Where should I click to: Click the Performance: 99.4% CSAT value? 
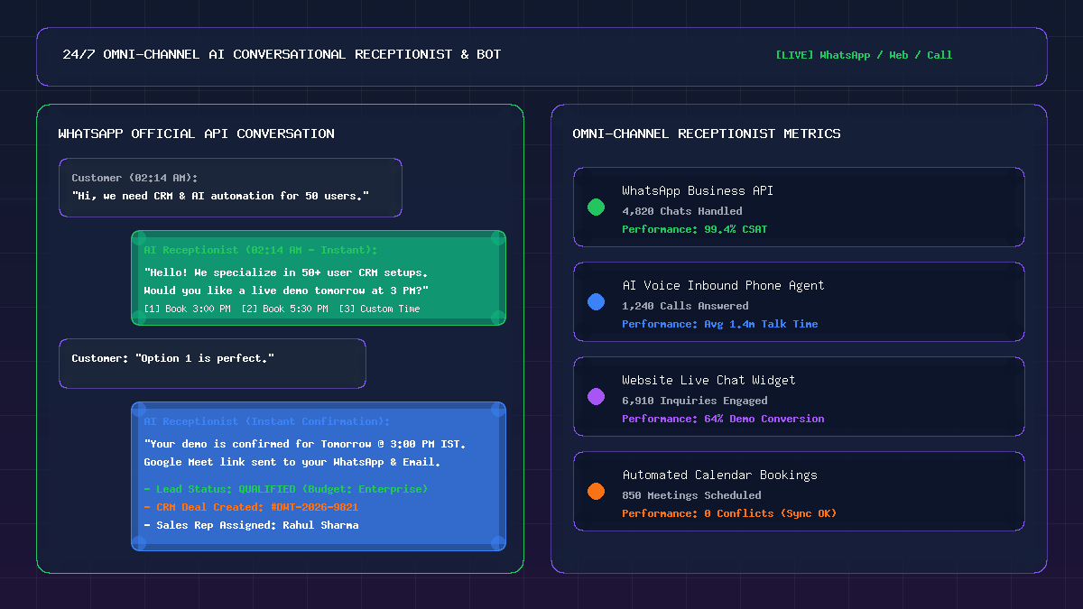click(x=695, y=229)
